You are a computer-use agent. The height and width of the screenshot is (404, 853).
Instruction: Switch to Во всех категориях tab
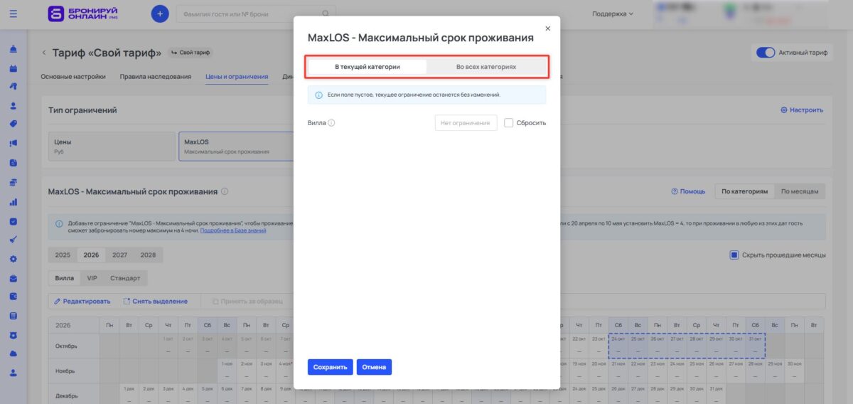tap(486, 66)
